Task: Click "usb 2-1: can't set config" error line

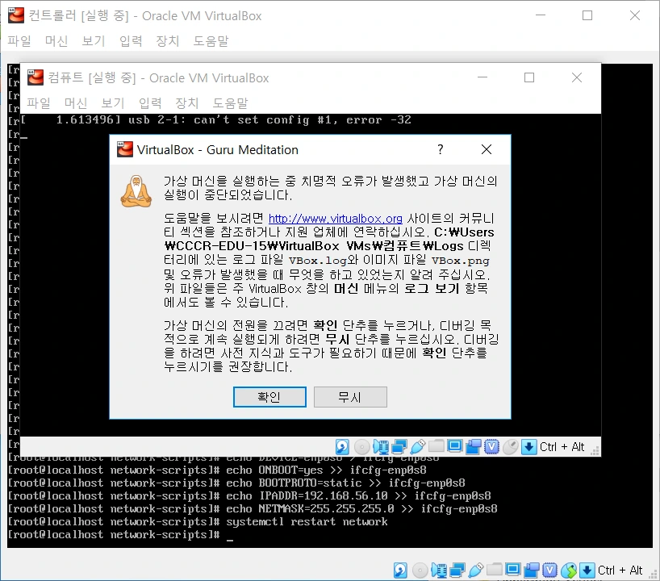Action: (x=216, y=120)
